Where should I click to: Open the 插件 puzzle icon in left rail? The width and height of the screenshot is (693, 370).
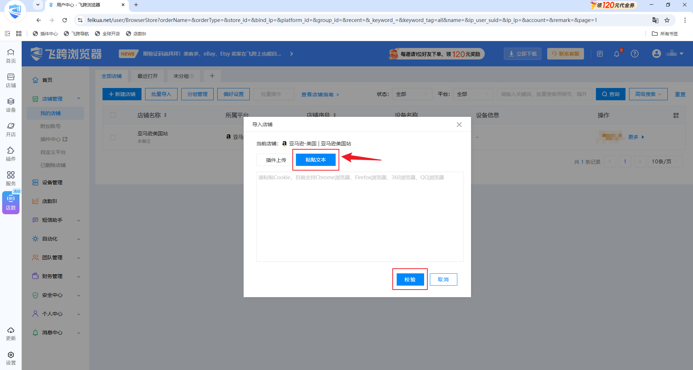click(11, 154)
